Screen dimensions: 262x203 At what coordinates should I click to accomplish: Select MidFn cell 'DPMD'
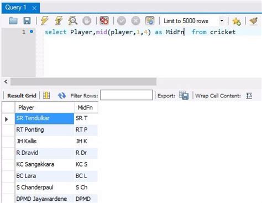(x=86, y=199)
